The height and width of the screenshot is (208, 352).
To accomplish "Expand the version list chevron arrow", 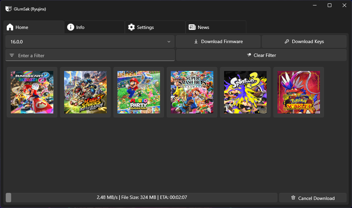I will click(169, 42).
